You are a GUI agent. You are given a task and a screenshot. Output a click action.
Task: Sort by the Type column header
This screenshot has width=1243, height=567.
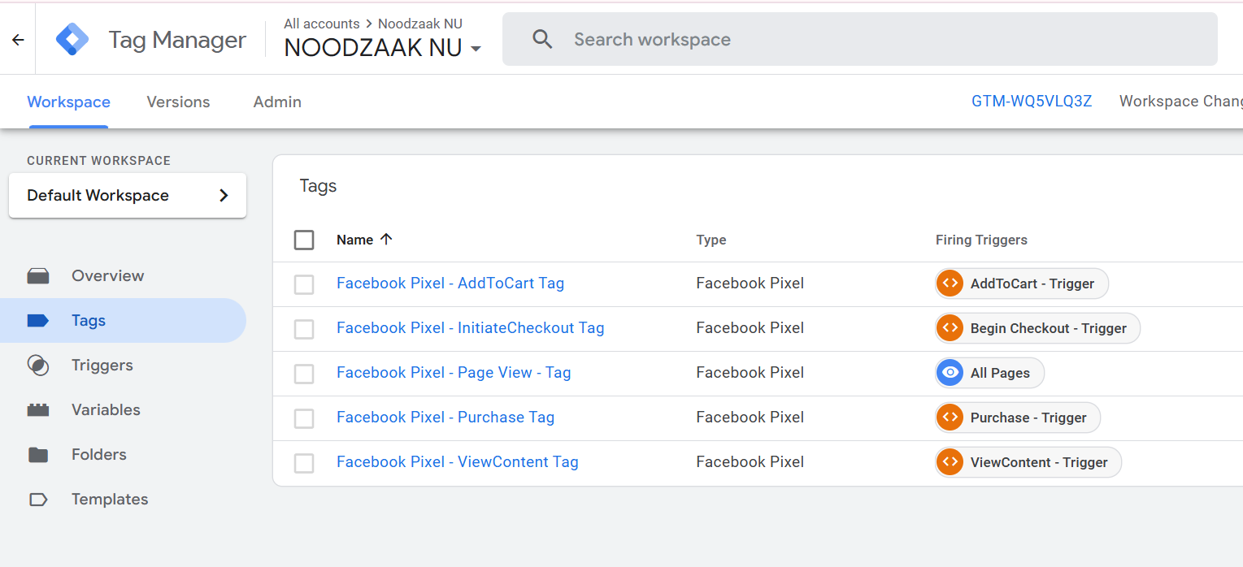click(711, 240)
